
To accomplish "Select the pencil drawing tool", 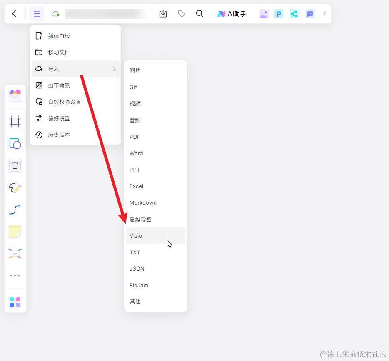I will (15, 188).
